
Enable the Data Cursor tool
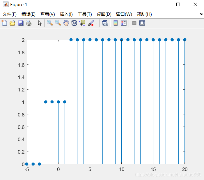[x=82, y=23]
